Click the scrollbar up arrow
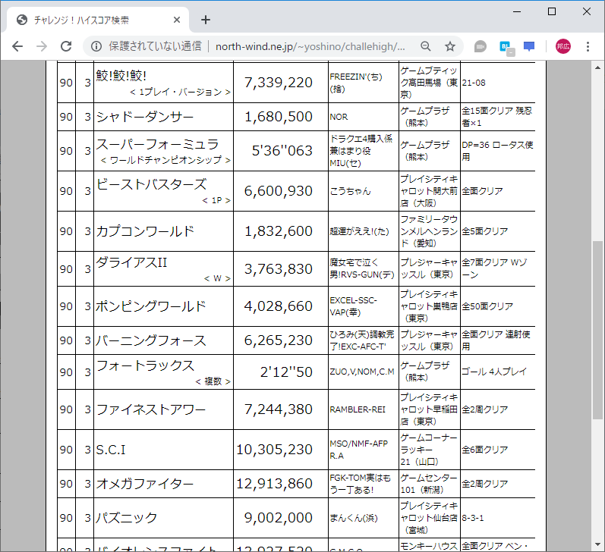 597,67
